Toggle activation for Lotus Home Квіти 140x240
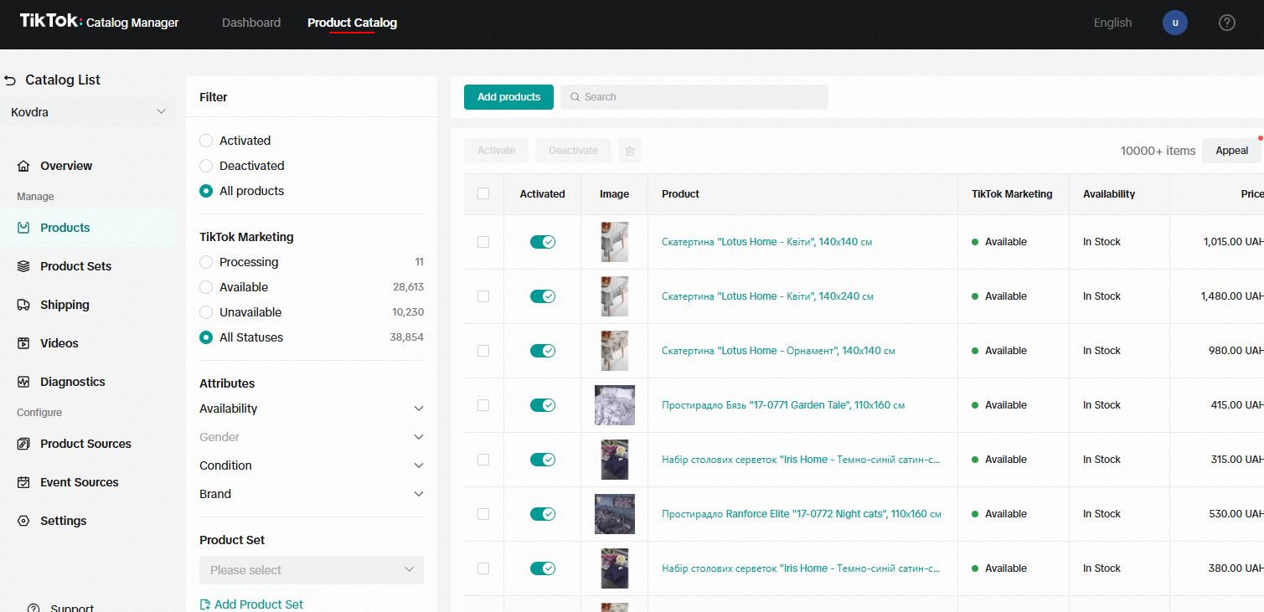The height and width of the screenshot is (612, 1264). 543,296
